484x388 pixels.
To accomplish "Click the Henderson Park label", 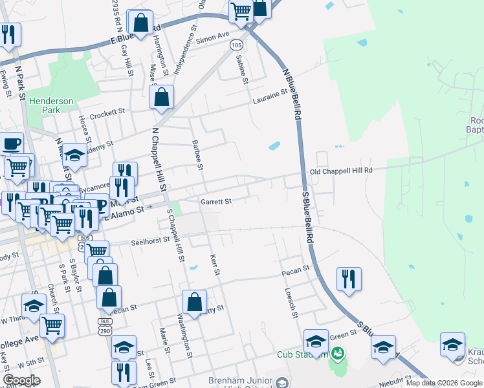I will coord(51,105).
